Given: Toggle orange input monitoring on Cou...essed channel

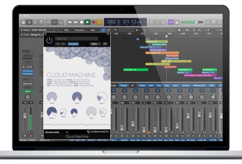Looking at the screenshot, I should tap(148, 132).
